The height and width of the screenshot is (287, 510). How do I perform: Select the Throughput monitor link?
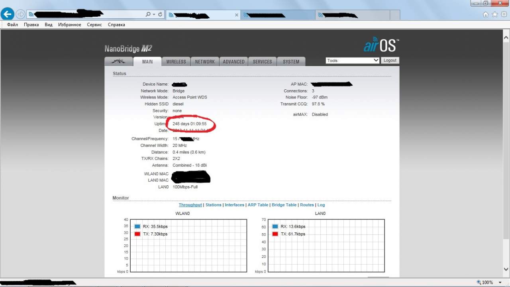coord(190,205)
